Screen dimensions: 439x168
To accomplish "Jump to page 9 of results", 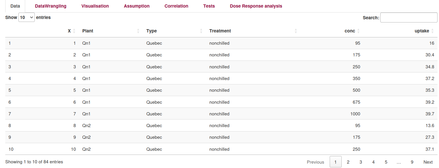I will coord(412,162).
